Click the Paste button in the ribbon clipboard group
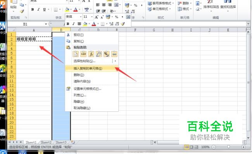 (x=13, y=5)
